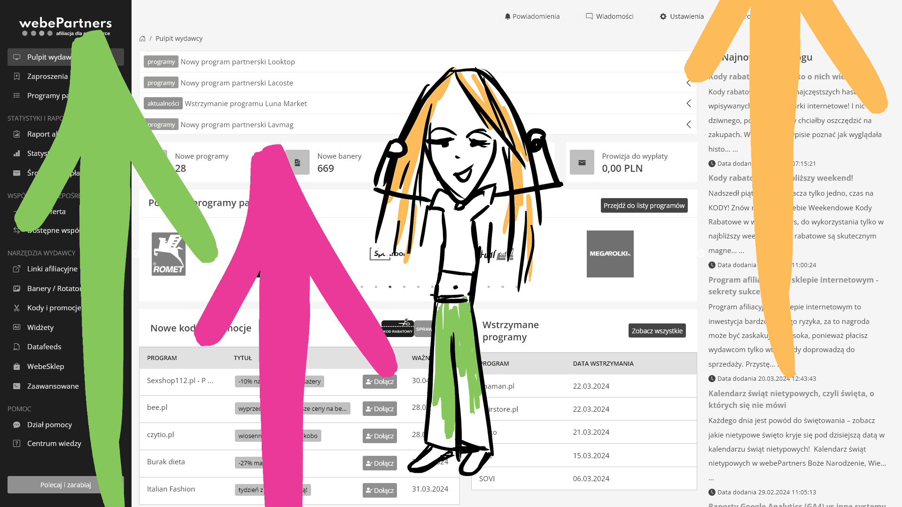
Task: Click the Zaproszenia sidebar icon
Action: 17,77
